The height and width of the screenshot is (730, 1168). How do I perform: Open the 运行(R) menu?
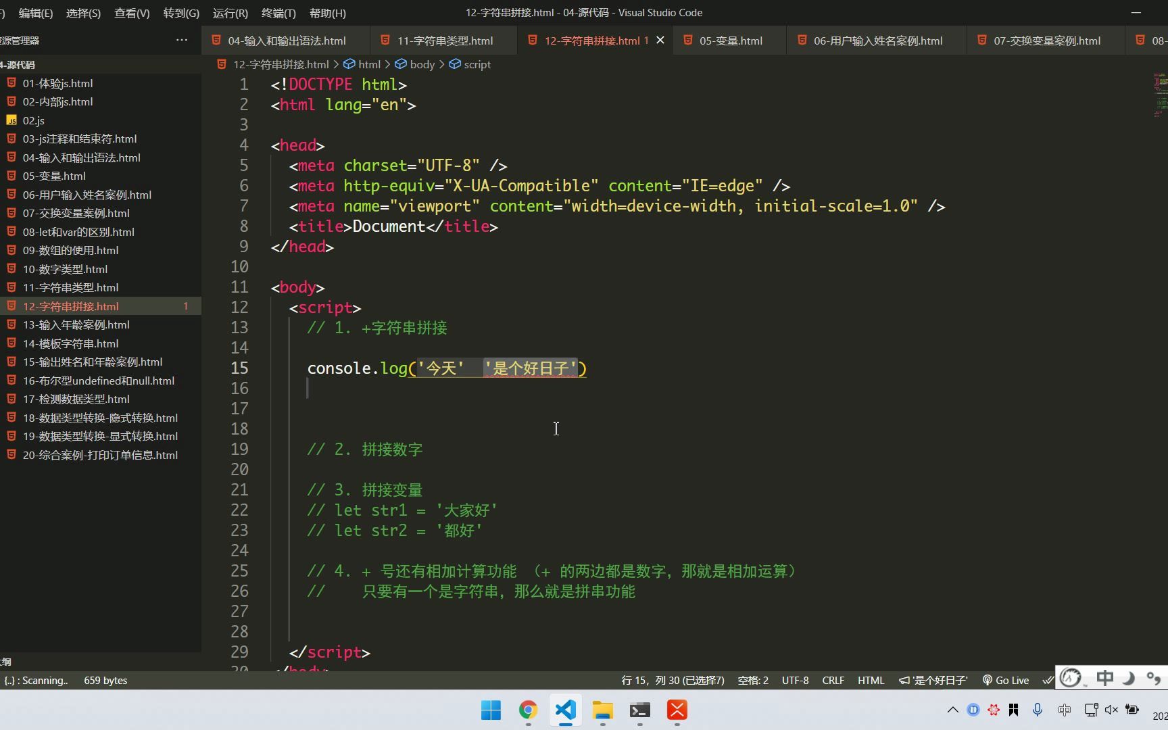click(x=230, y=13)
